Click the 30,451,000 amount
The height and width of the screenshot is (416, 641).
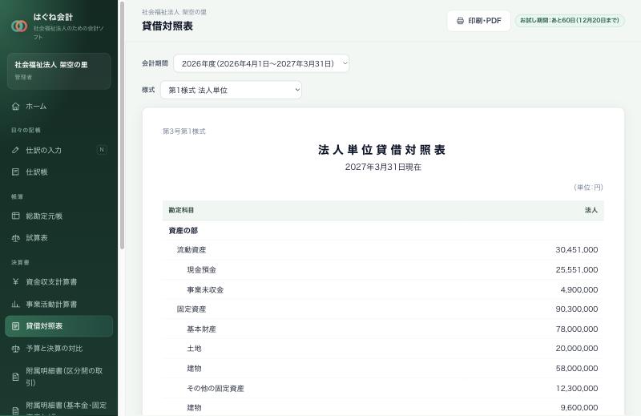pyautogui.click(x=576, y=250)
